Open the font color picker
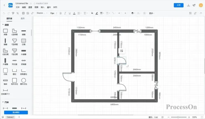Viewport: 205px width, 119px height. pos(74,13)
